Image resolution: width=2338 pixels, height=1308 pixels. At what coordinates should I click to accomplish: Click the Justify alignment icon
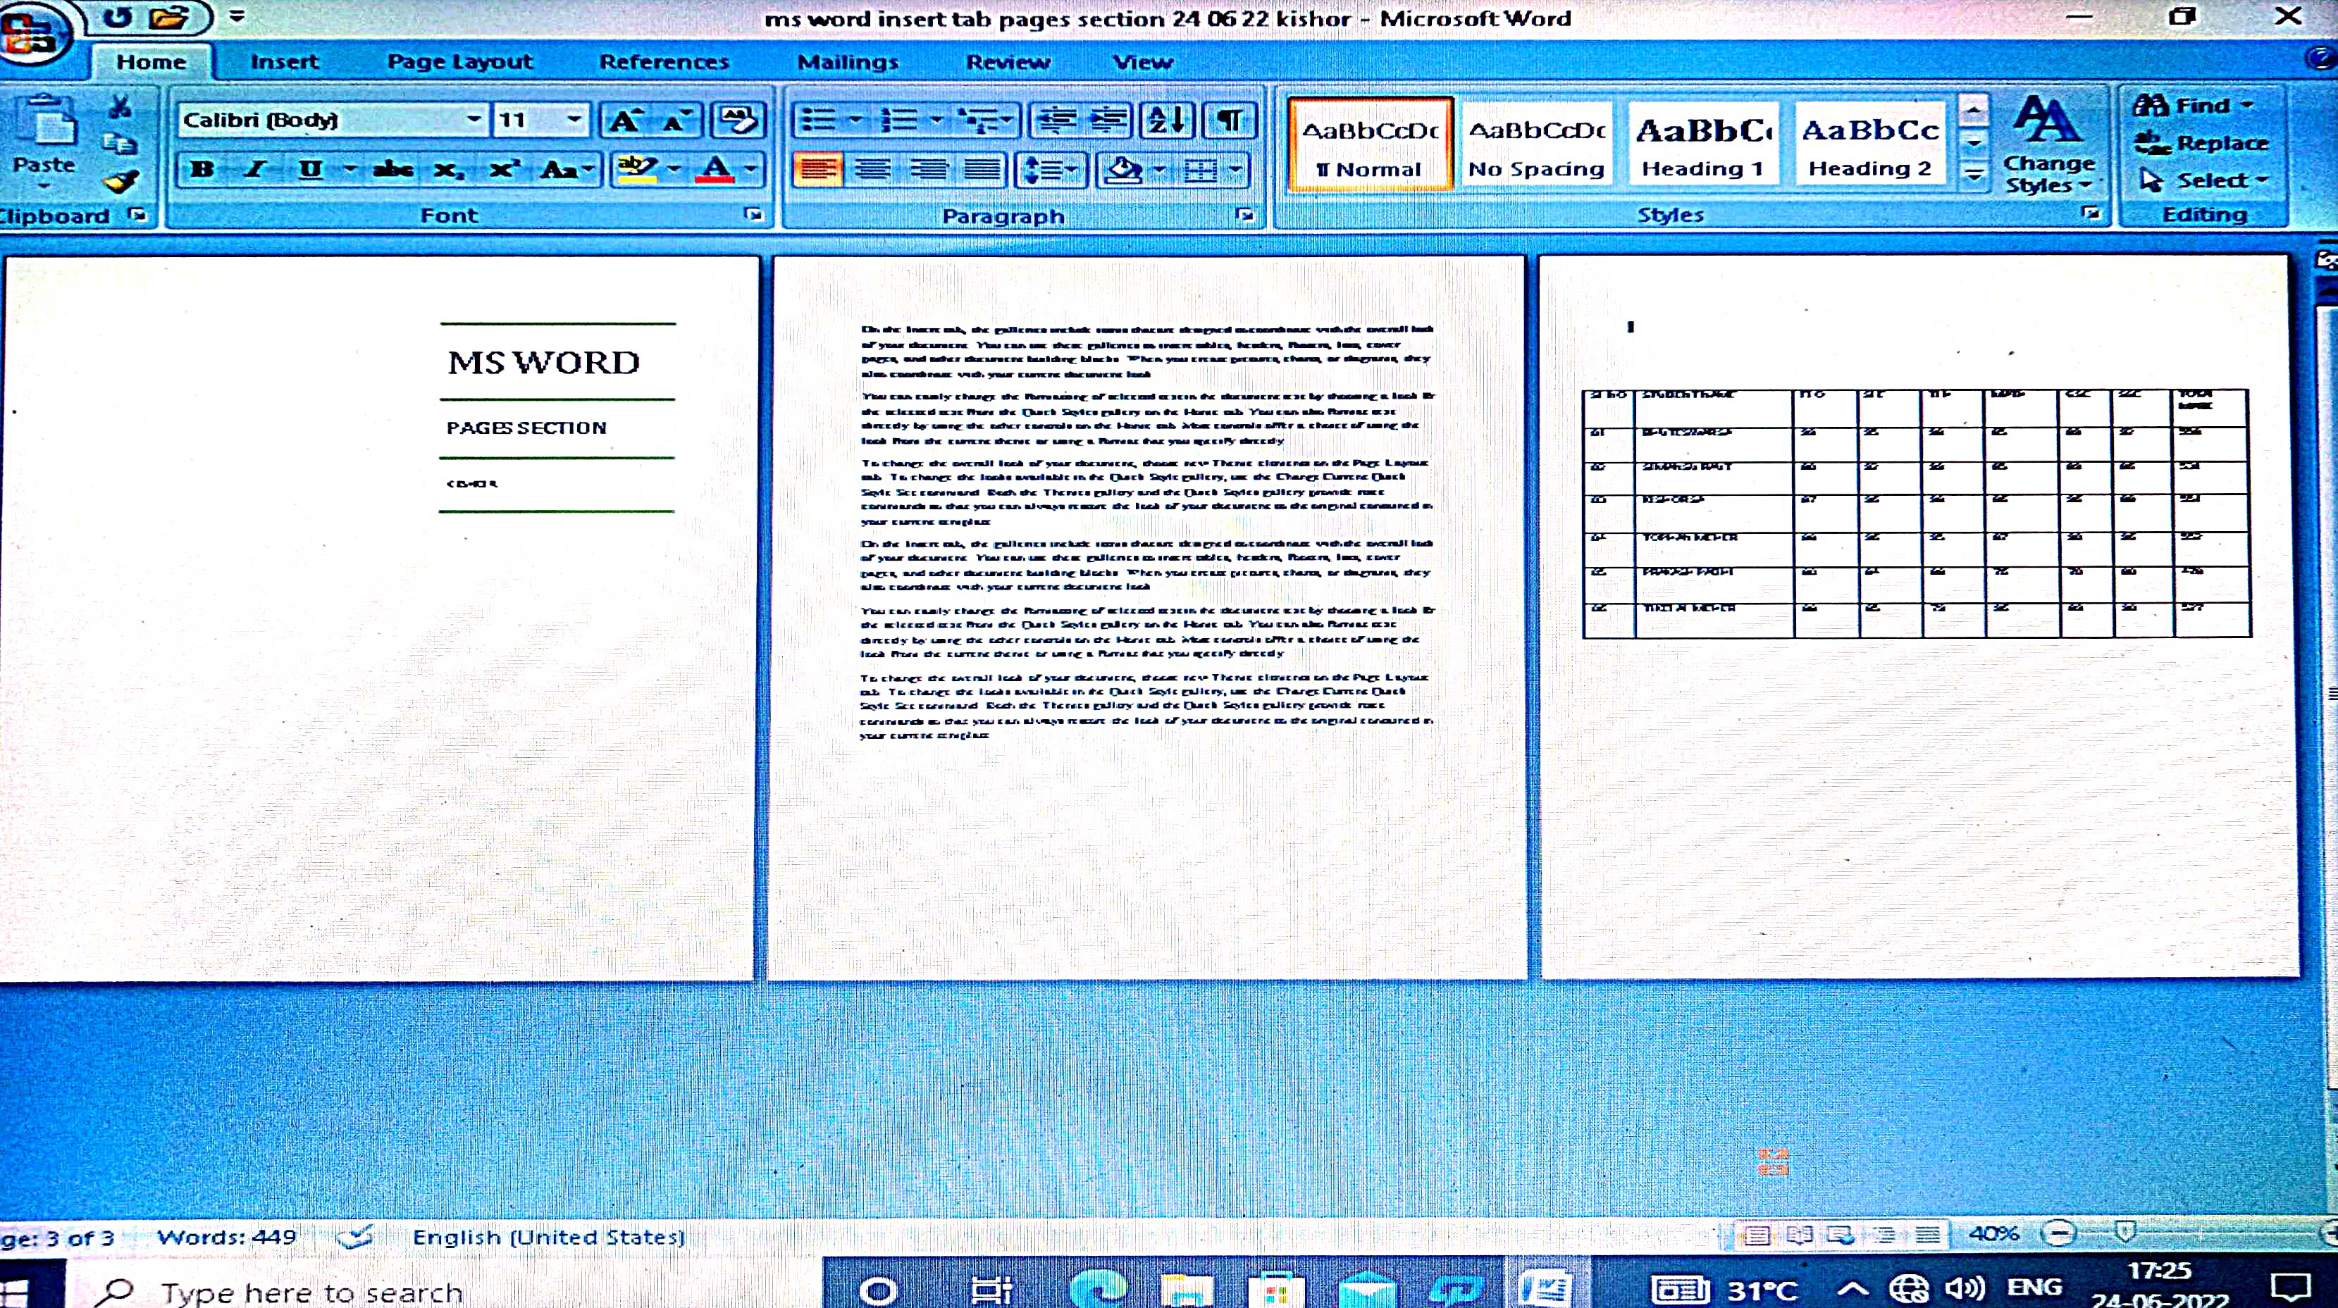pos(983,170)
